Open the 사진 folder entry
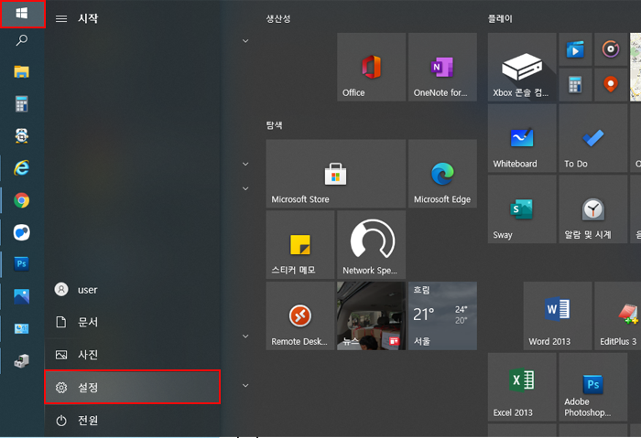 point(133,355)
